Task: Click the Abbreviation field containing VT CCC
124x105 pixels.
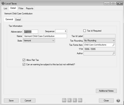Action: 30,32
